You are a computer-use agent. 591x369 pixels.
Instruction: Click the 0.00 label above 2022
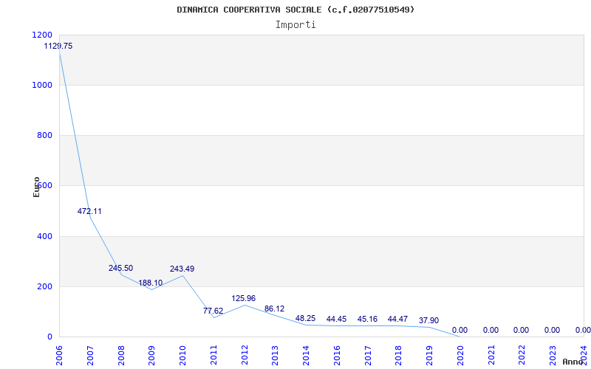[521, 330]
